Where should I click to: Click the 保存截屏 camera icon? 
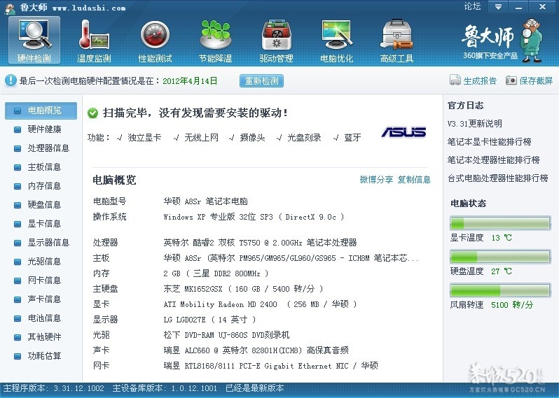pyautogui.click(x=511, y=80)
